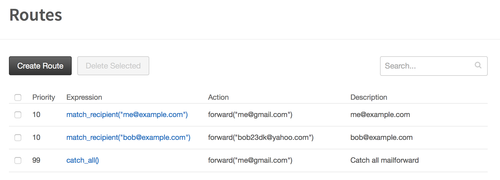
Task: Click the Routes page heading
Action: 36,15
